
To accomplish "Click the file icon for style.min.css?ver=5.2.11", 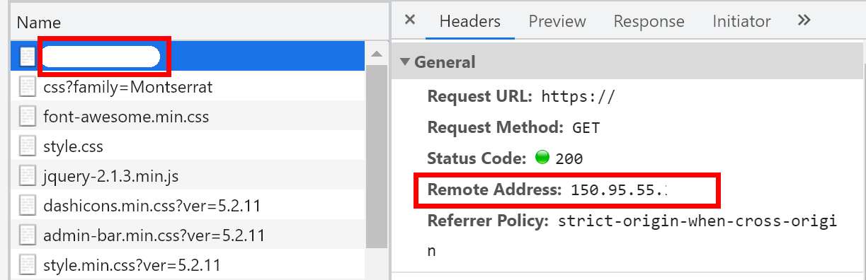I will 28,265.
